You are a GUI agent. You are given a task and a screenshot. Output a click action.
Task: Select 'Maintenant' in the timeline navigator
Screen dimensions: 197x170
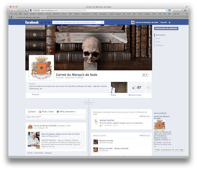pyautogui.click(x=160, y=35)
